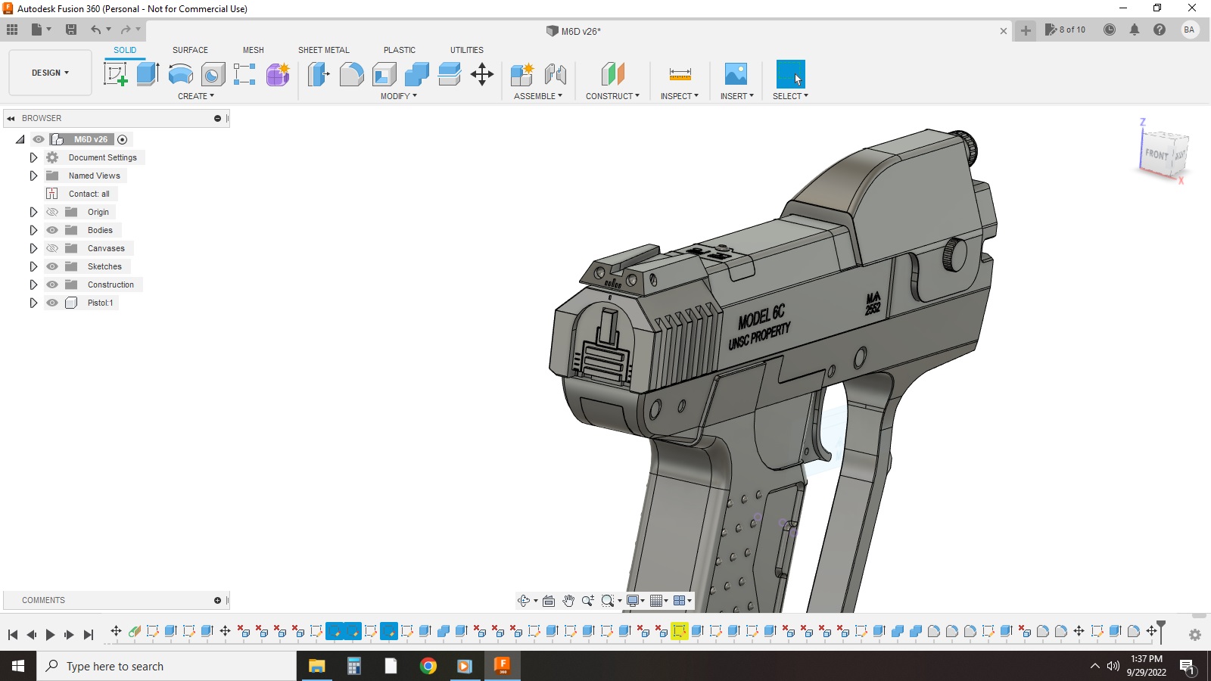Open the CONSTRUCT dropdown menu
The width and height of the screenshot is (1211, 681).
click(x=612, y=96)
